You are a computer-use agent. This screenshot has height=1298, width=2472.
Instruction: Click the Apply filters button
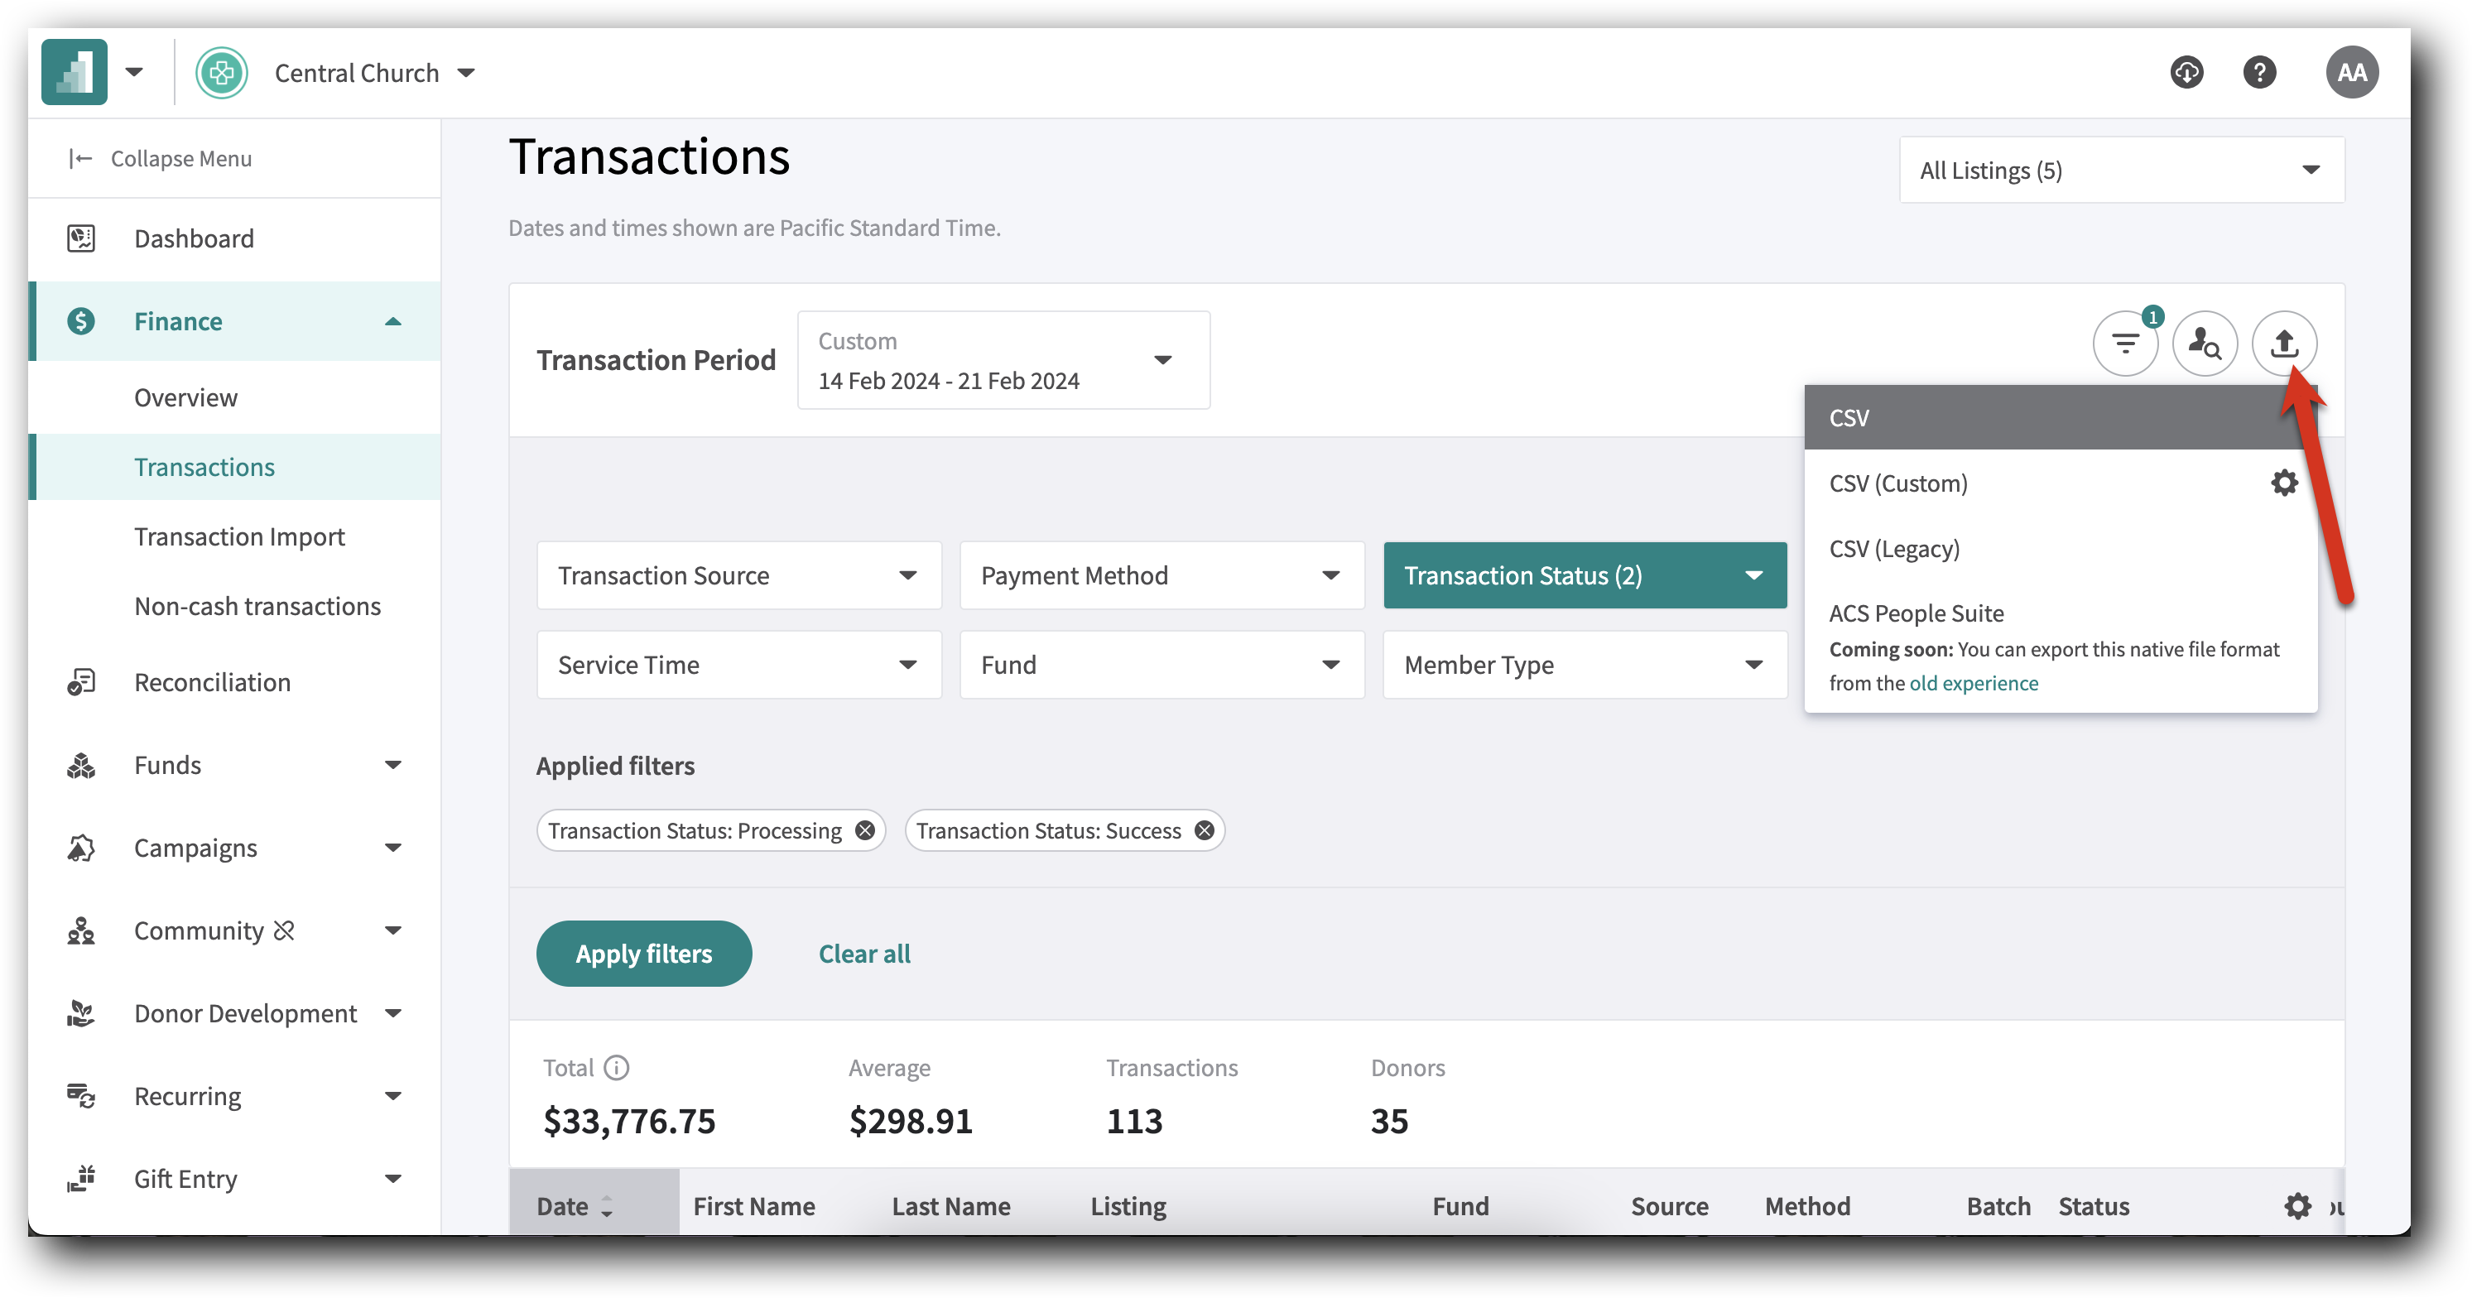(643, 953)
